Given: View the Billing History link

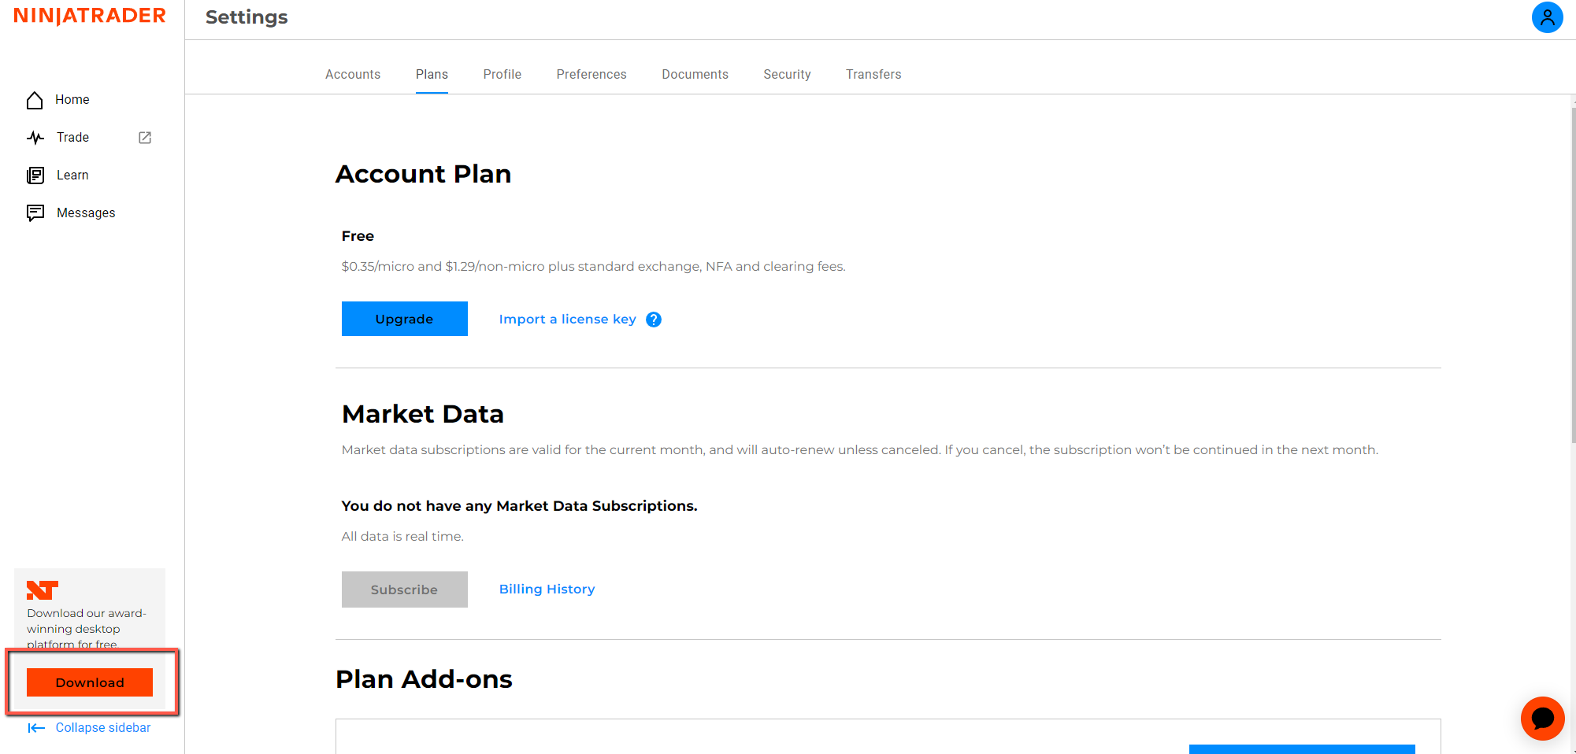Looking at the screenshot, I should [547, 589].
